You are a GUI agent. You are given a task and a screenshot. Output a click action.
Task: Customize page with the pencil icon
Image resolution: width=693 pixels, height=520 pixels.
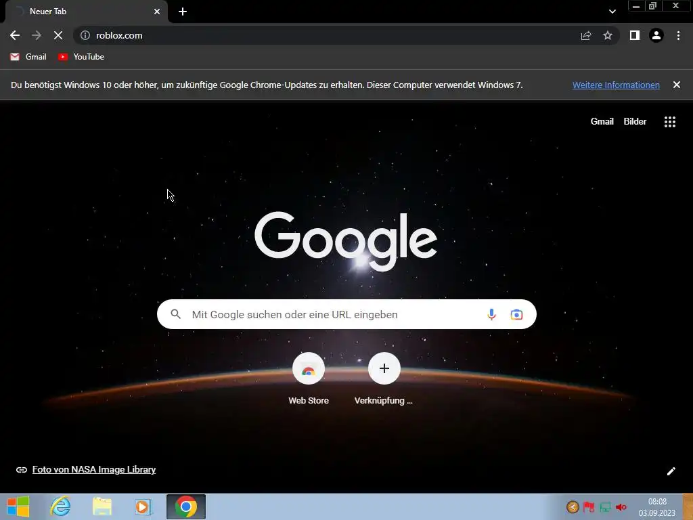(x=671, y=471)
